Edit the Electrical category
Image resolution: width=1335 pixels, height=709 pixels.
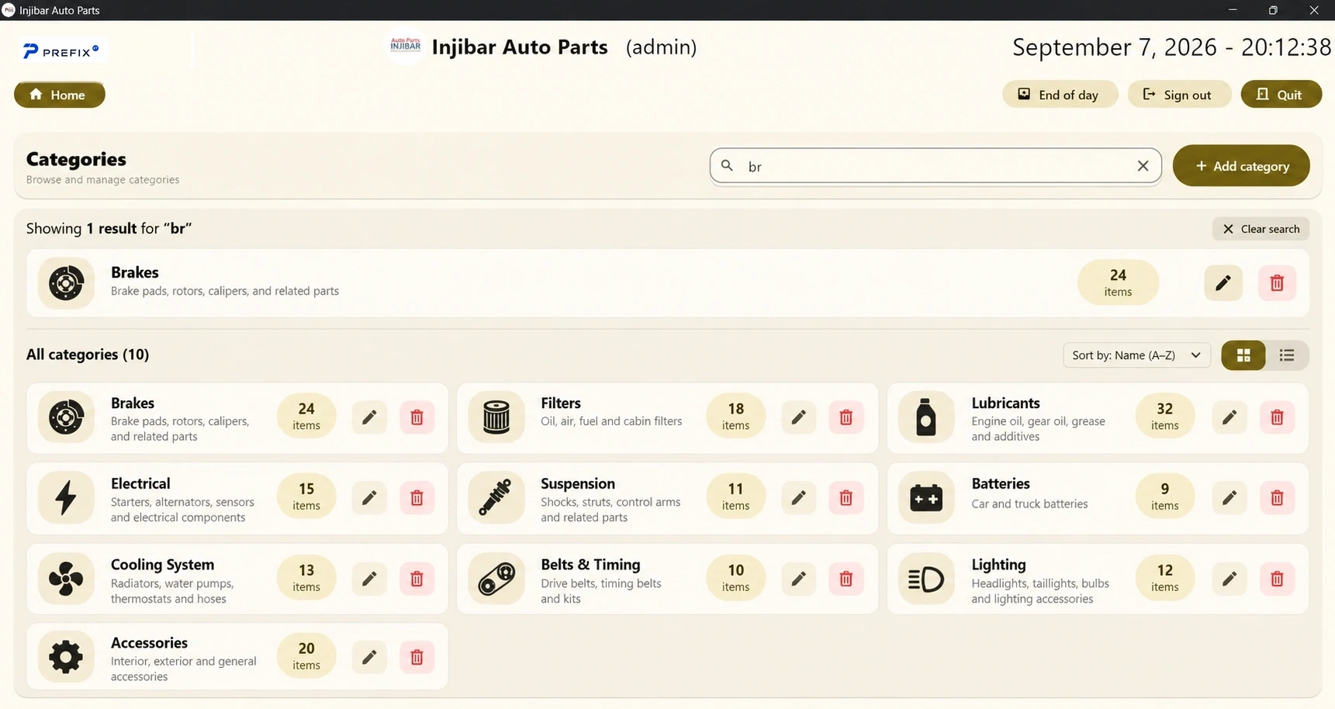tap(369, 497)
